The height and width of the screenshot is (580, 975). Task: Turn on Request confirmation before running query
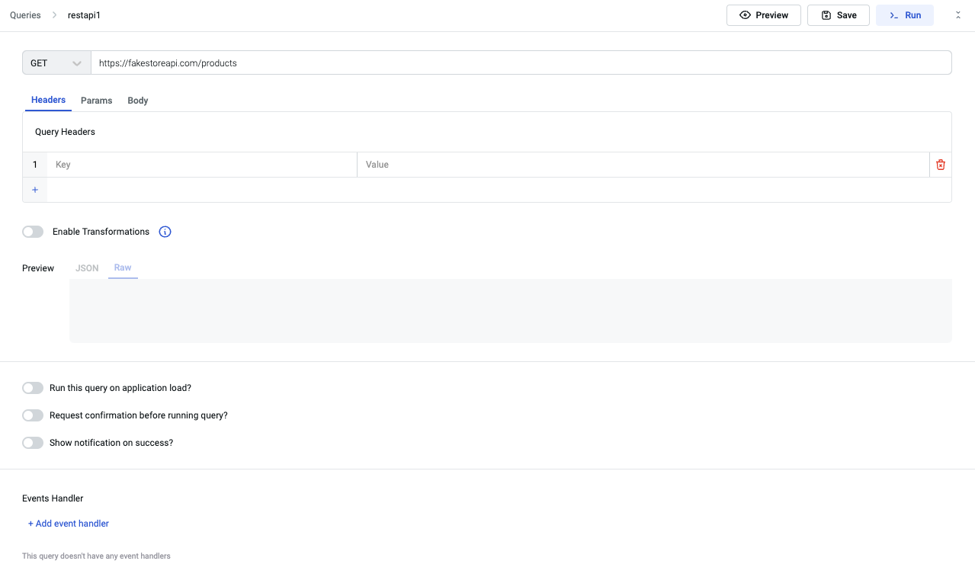coord(33,415)
